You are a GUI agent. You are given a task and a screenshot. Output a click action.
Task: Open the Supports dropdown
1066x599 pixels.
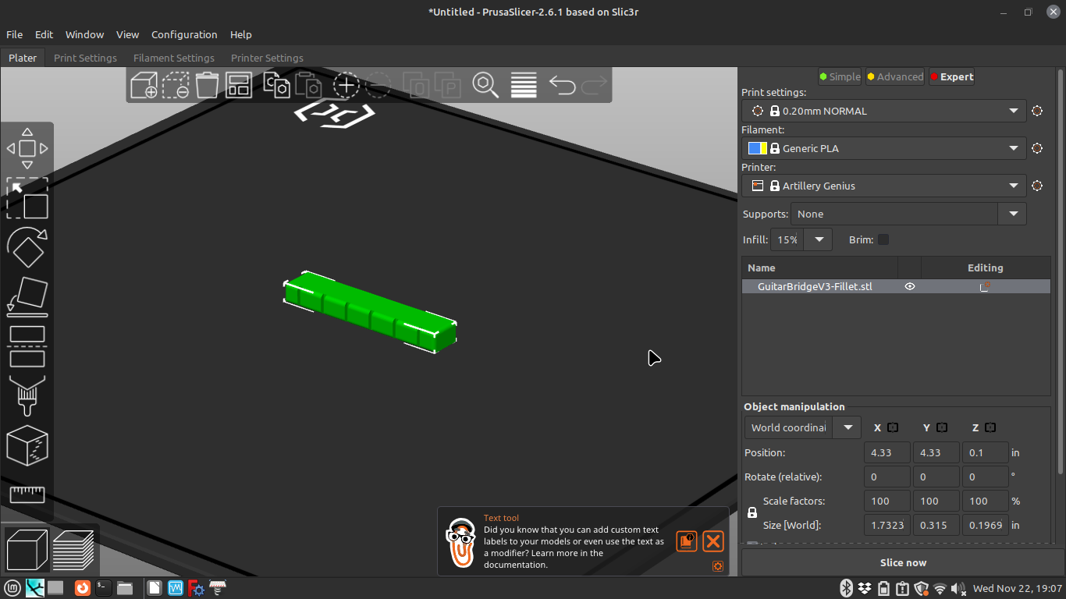click(x=1012, y=214)
